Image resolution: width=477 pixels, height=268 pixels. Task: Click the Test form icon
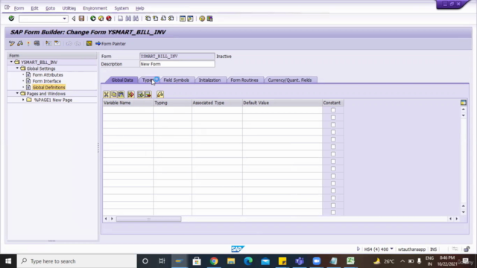pyautogui.click(x=37, y=43)
